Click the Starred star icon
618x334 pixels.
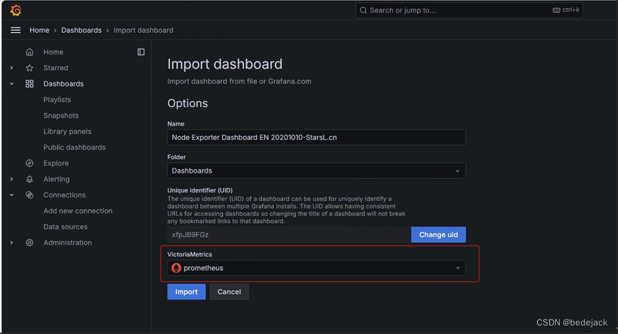(x=30, y=68)
